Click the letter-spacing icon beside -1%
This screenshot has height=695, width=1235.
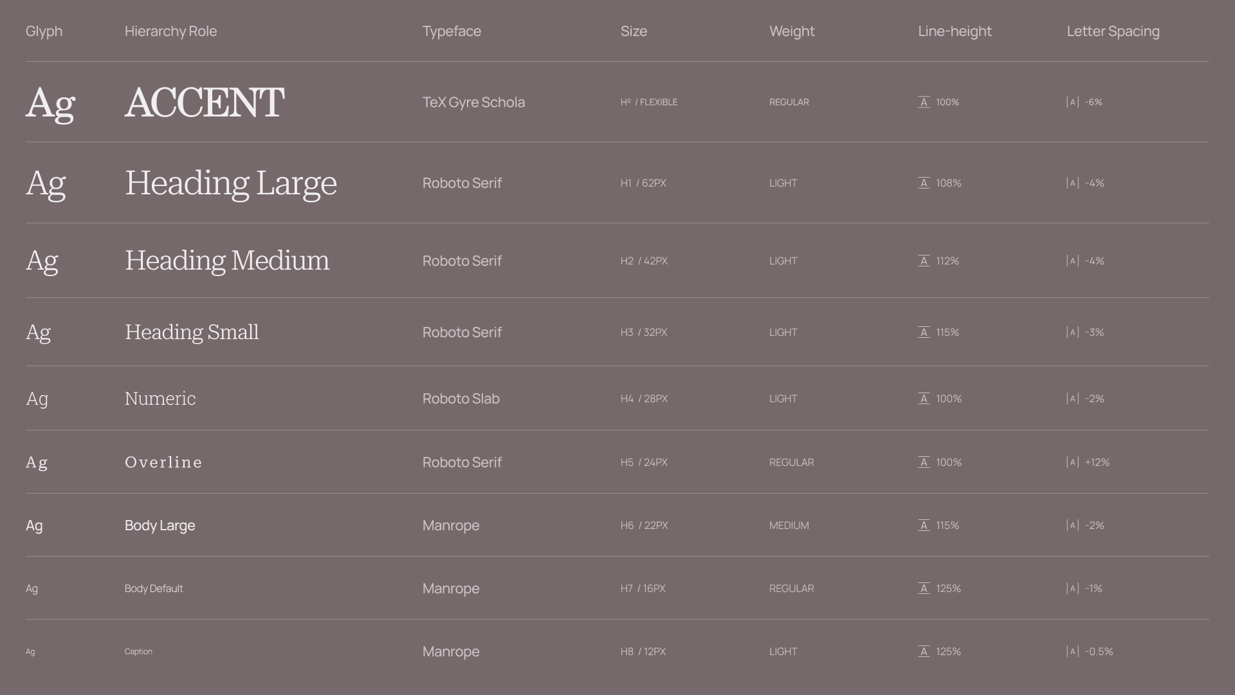(1072, 589)
